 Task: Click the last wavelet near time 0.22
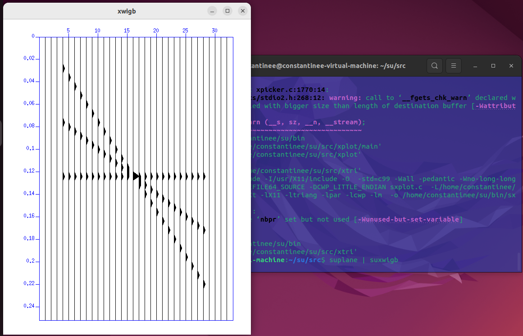[204, 284]
